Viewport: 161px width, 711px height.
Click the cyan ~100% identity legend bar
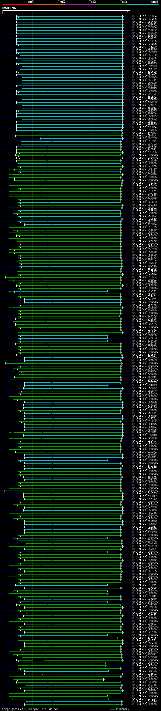pyautogui.click(x=143, y=5)
